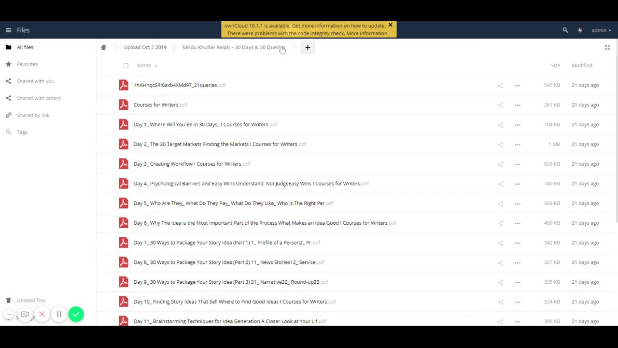
Task: Click recorder green checkmark finish button
Action: pos(76,314)
